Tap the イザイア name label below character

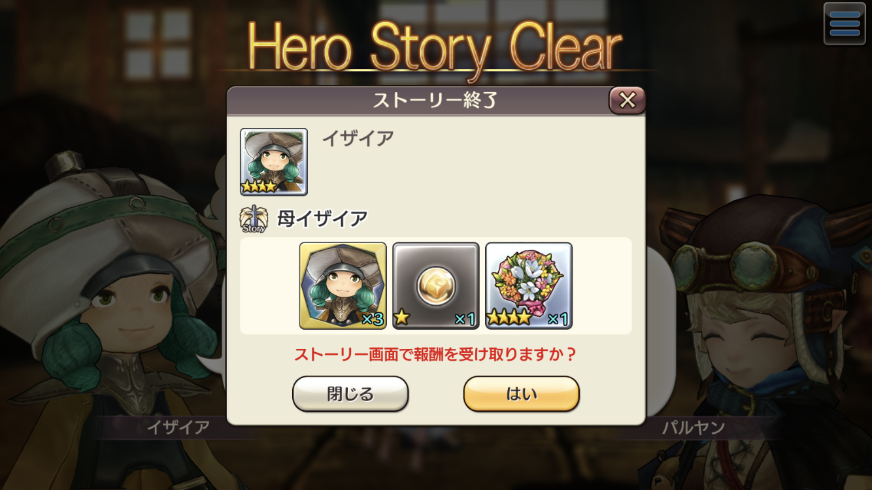178,427
